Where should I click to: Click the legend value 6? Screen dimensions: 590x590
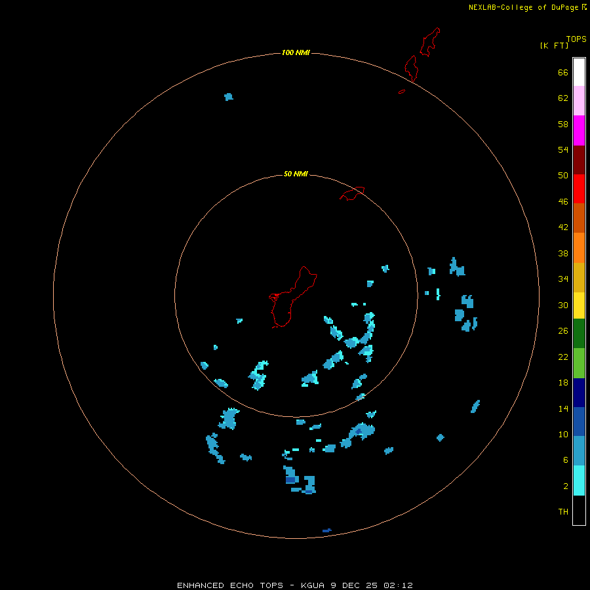[566, 460]
